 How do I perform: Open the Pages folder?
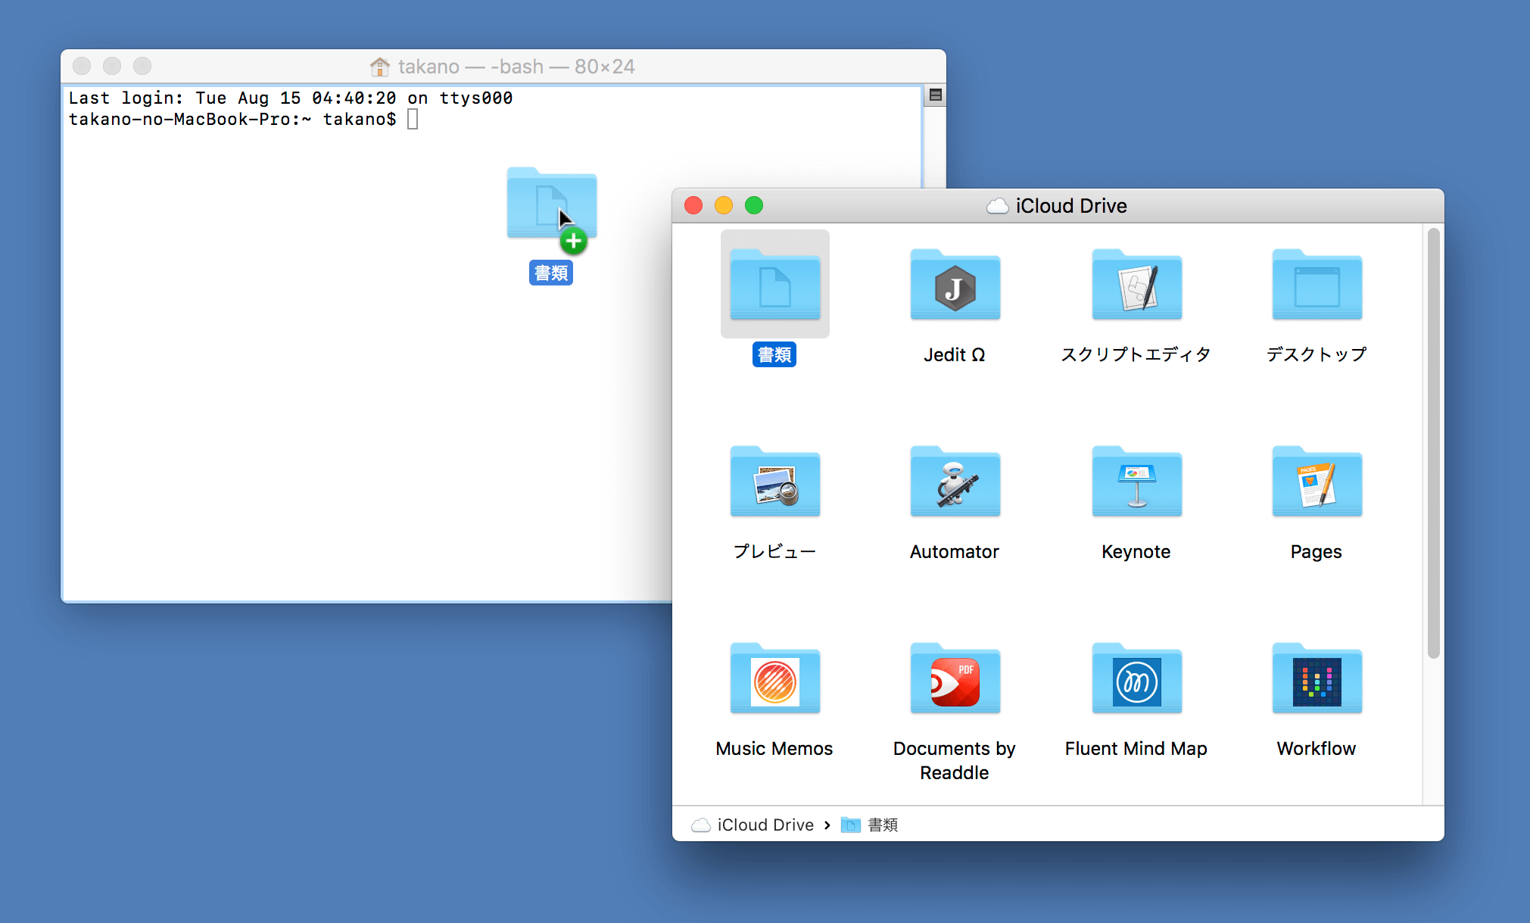1317,482
